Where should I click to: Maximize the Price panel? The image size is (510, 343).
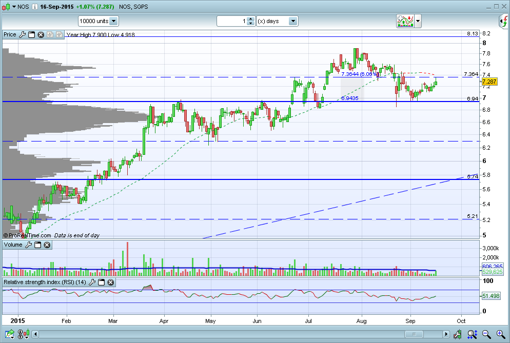[31, 34]
